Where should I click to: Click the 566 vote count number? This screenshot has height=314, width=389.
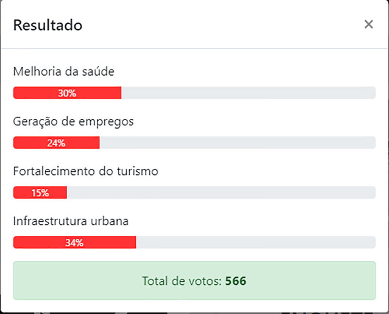click(236, 281)
